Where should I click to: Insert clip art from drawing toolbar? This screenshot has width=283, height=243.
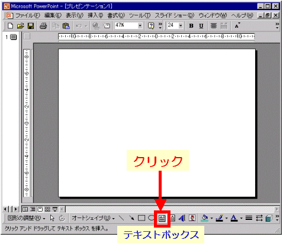click(192, 218)
